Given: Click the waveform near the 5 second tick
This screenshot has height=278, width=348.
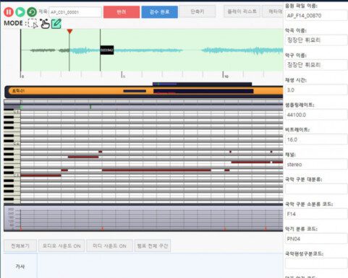Looking at the screenshot, I should 122,50.
